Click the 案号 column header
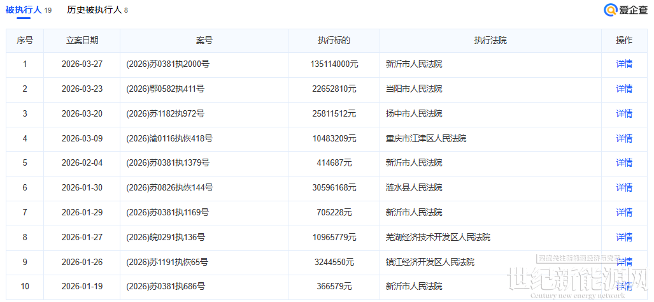Viewport: 654px width, 302px height. click(x=204, y=41)
